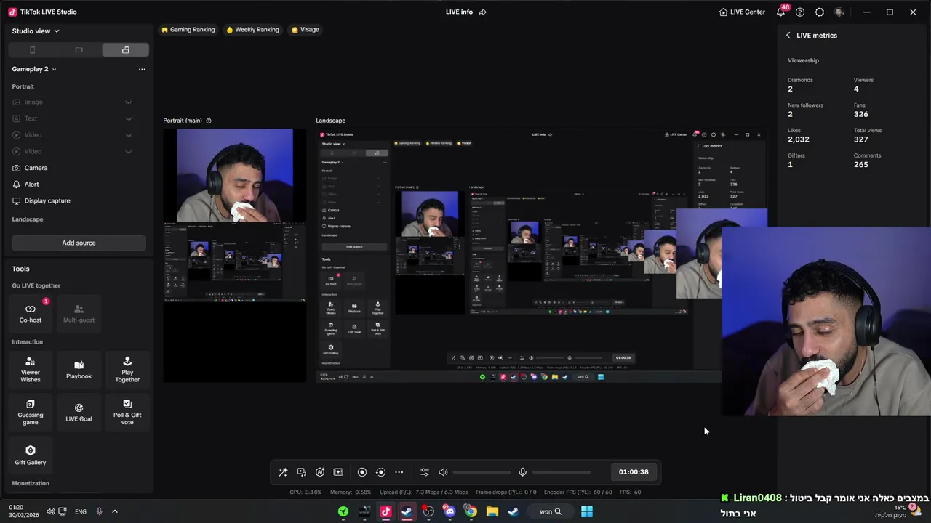Click the Upload 7.3 Mbps / 6.3 Mbps stat

pos(424,492)
